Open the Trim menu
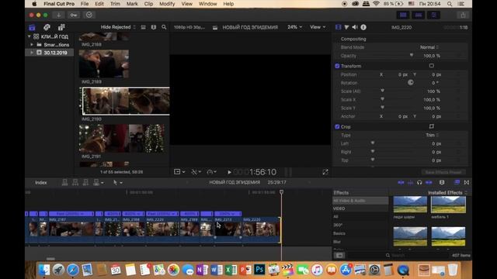The image size is (497, 279). click(115, 4)
